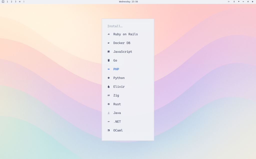
Task: Pick .NET from the list
Action: point(128,122)
